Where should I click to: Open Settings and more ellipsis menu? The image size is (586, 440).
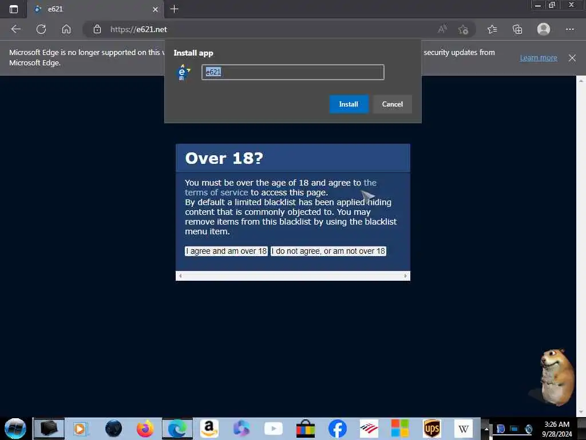click(x=569, y=29)
